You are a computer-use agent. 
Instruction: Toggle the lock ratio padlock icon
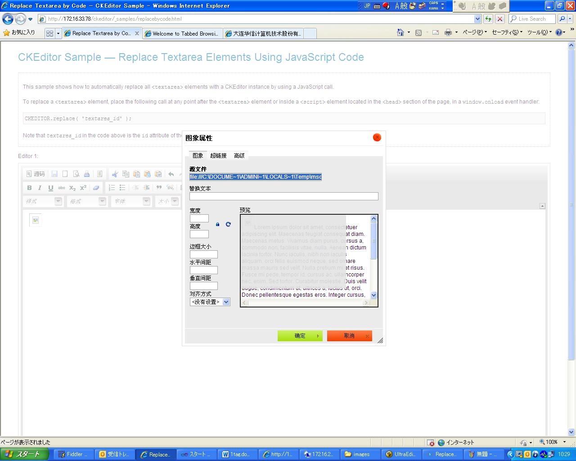click(x=218, y=224)
